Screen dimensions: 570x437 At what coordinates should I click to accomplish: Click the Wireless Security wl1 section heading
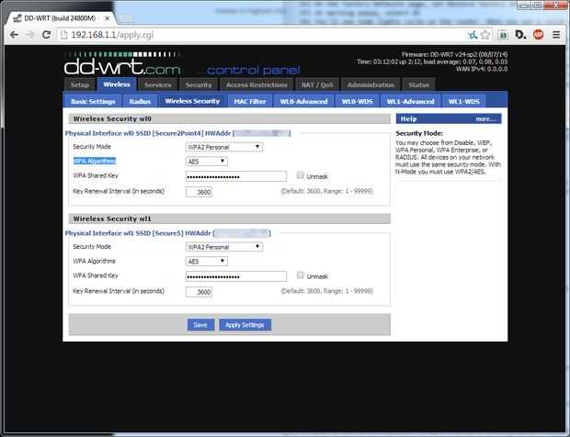pyautogui.click(x=112, y=218)
